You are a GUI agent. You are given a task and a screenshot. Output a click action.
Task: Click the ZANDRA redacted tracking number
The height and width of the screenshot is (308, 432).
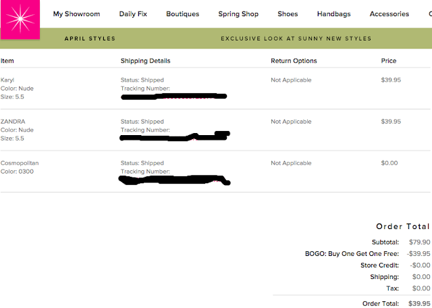pos(174,137)
